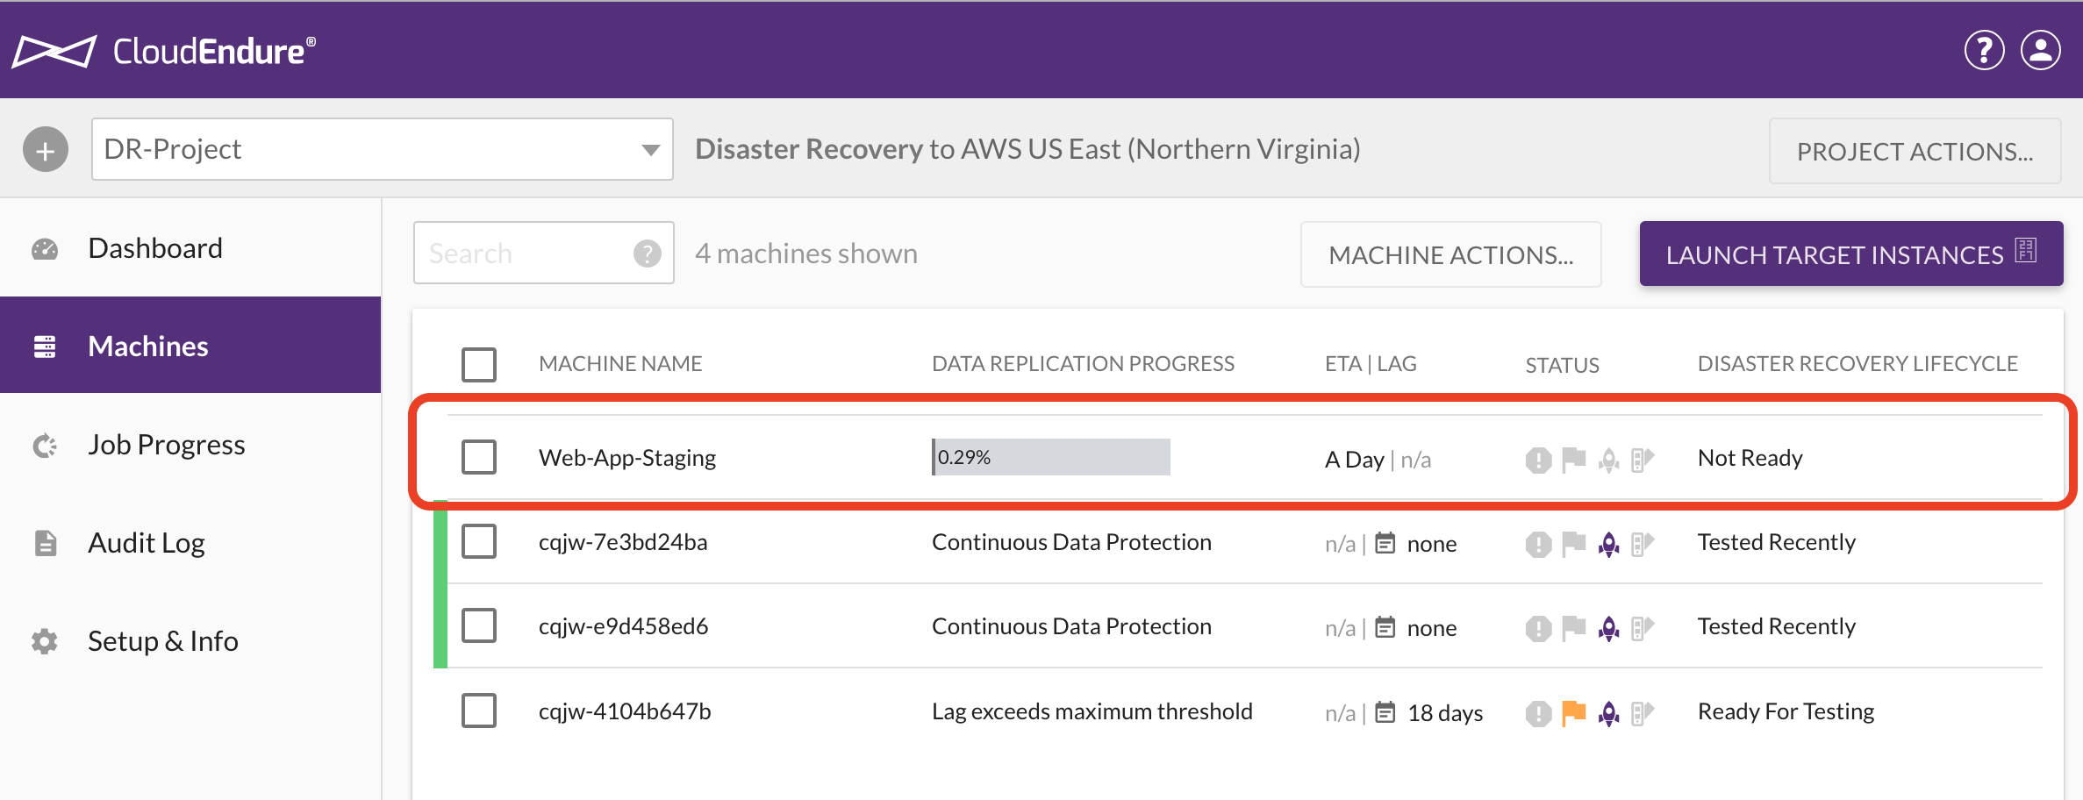The width and height of the screenshot is (2083, 800).
Task: Click the CloudEndure logo
Action: click(x=164, y=51)
